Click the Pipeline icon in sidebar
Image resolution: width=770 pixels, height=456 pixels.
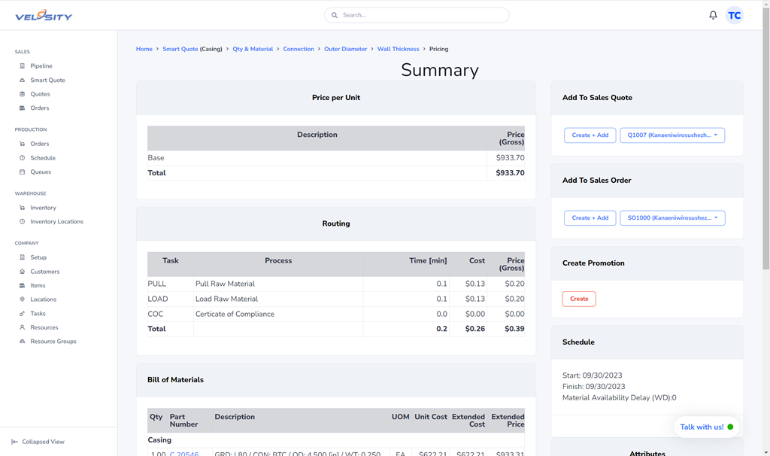coord(23,66)
